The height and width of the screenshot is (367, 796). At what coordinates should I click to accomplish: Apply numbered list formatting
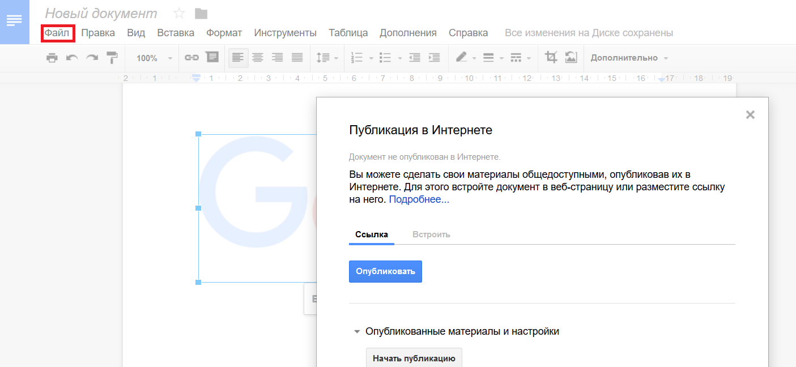[357, 58]
